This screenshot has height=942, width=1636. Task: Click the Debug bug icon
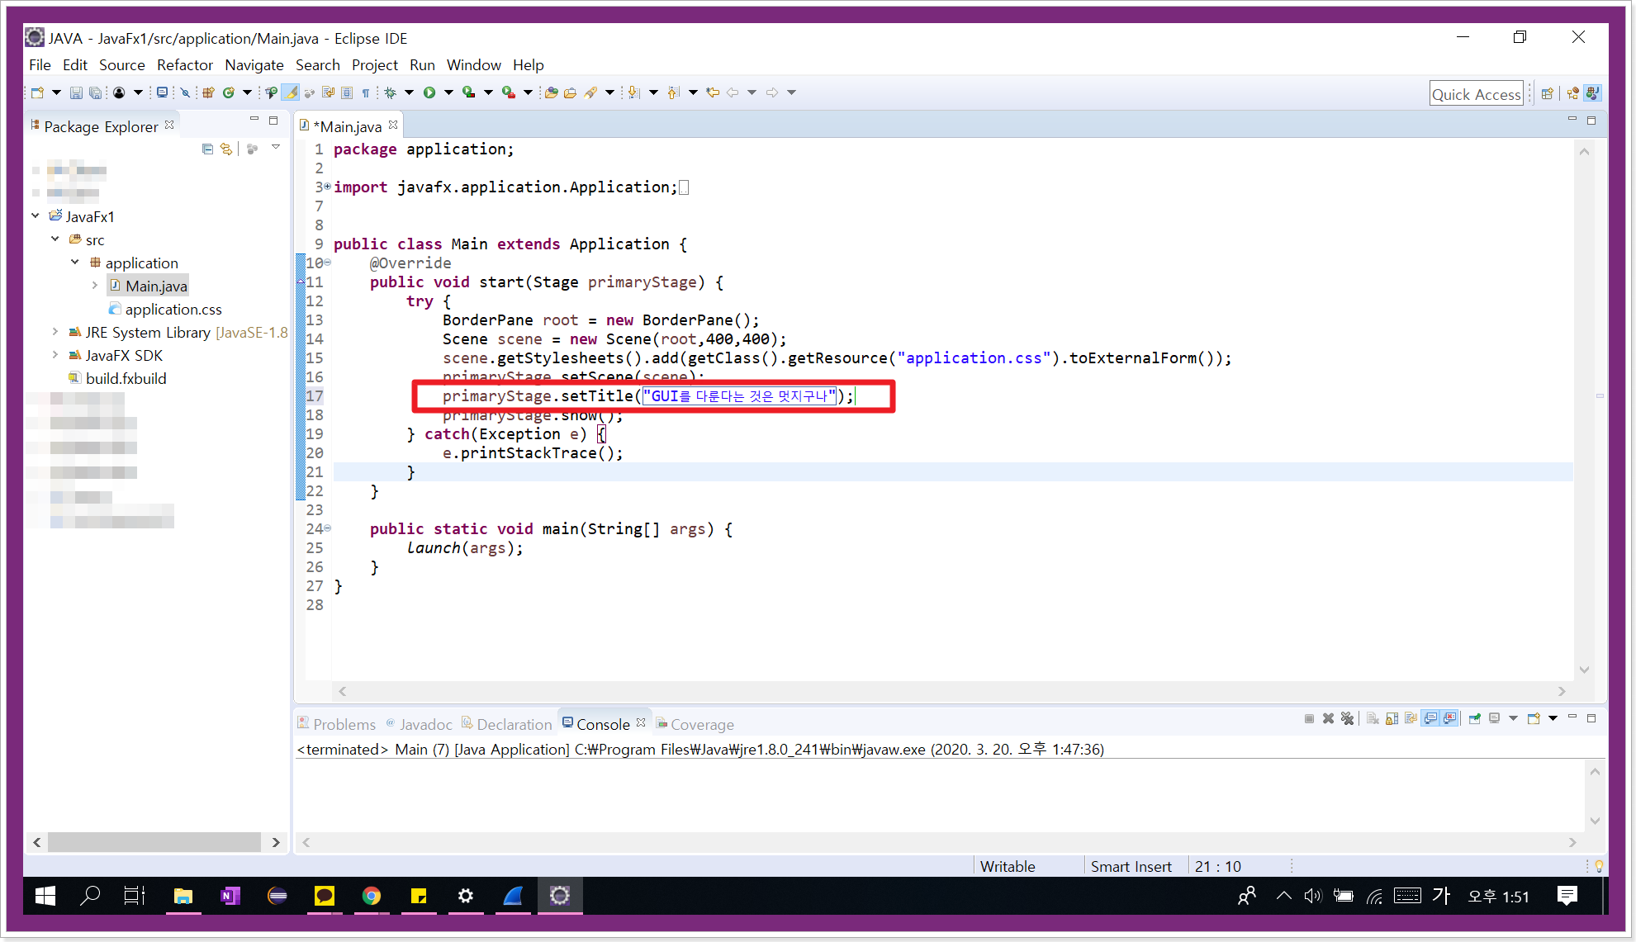tap(390, 92)
